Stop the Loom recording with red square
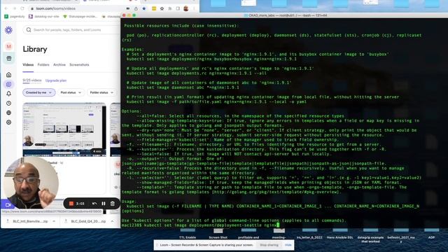Viewport: 448px width, 252px height. (x=71, y=204)
